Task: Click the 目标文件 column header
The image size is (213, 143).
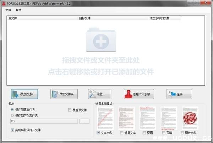Action: pos(113,18)
